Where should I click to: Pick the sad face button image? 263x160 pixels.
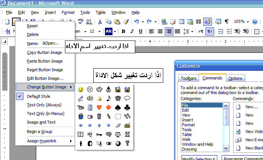click(90, 90)
